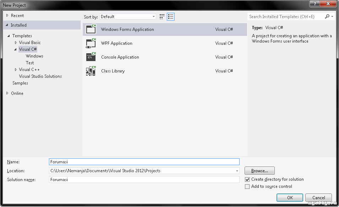Click the project Name text field

coord(144,162)
